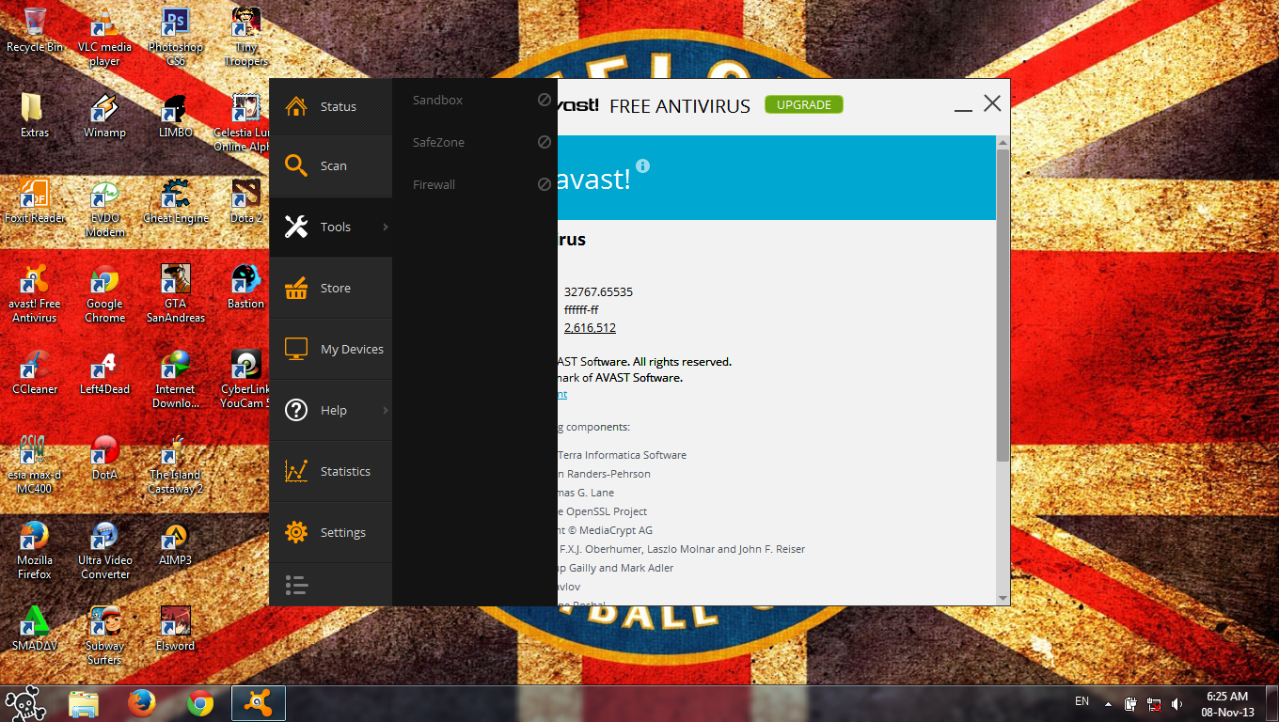Click the scrollbar down arrow in avast
The image size is (1279, 722).
point(1003,598)
